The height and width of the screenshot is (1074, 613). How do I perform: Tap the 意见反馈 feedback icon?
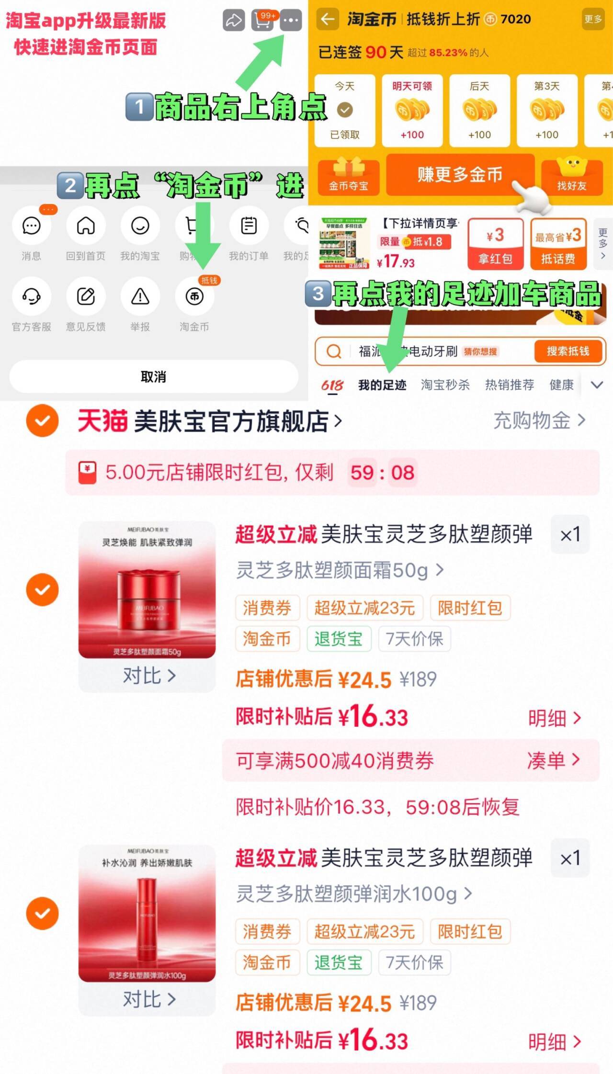86,297
